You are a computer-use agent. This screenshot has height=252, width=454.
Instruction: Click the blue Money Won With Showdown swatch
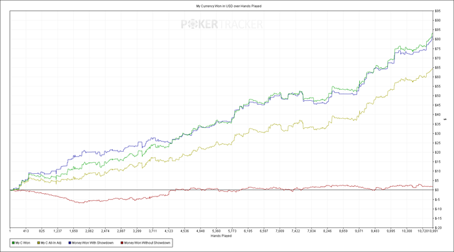(x=70, y=243)
